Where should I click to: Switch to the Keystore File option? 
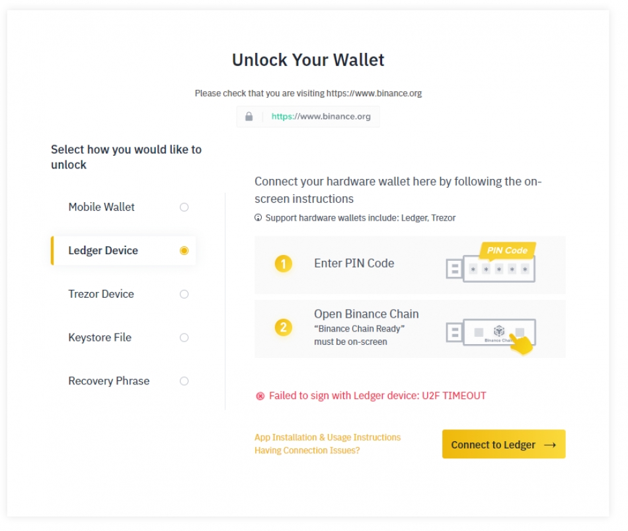(x=124, y=337)
